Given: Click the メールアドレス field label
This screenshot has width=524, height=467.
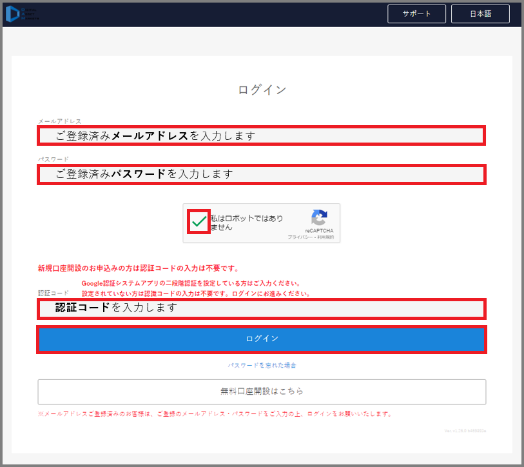Looking at the screenshot, I should [59, 121].
